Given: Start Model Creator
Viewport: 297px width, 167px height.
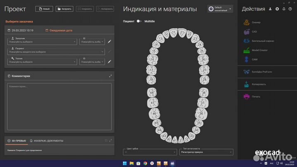Looking at the screenshot, I should click(255, 50).
